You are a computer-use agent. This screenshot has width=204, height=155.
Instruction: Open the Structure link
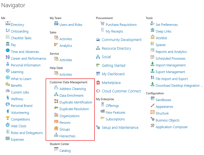click(x=162, y=113)
